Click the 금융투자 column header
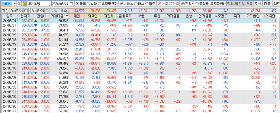This screenshot has height=113, width=280. coord(125,16)
